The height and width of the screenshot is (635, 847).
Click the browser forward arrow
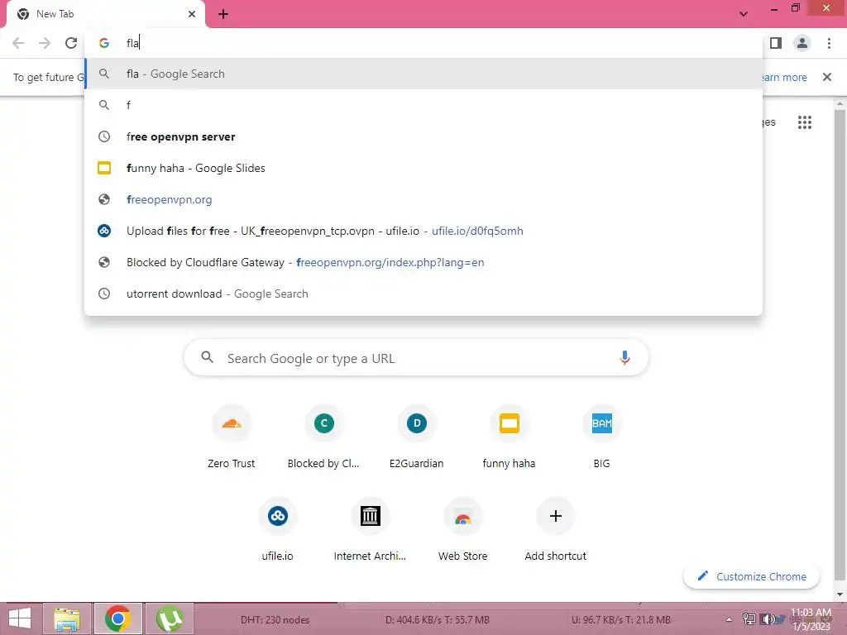(45, 43)
